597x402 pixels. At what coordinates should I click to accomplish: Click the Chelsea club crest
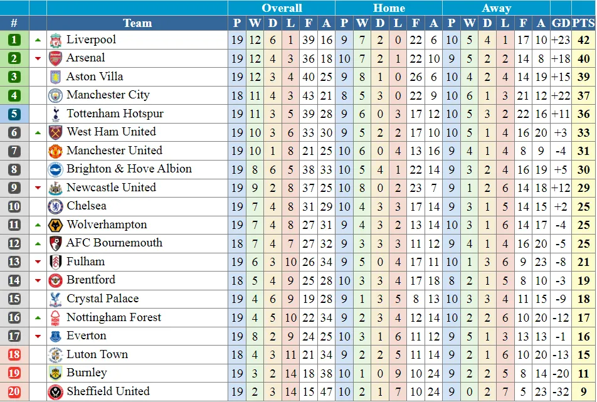(56, 206)
